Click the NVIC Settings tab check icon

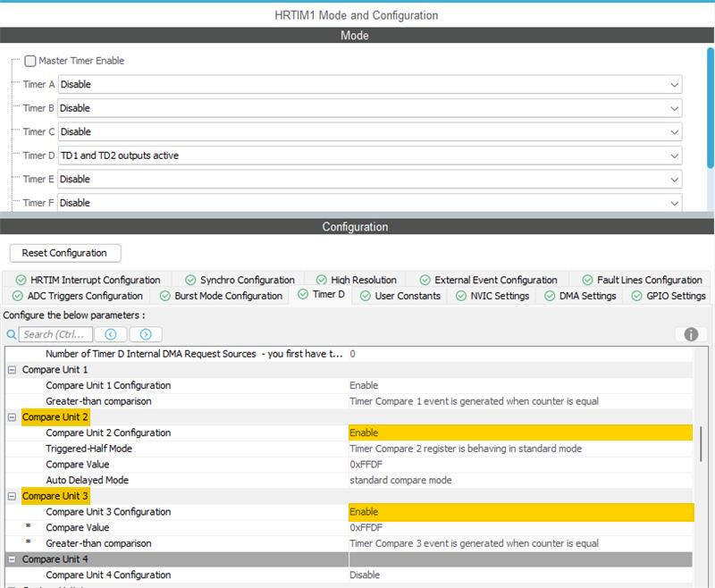tap(461, 296)
